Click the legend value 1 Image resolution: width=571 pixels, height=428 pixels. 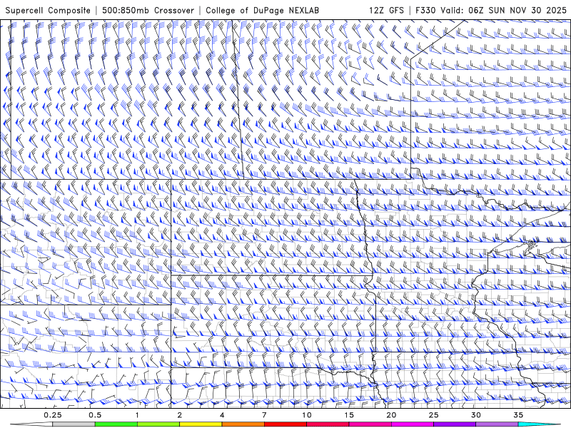coord(137,415)
